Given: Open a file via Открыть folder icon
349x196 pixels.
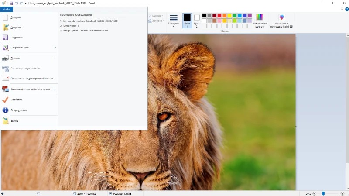Looking at the screenshot, I should (5, 28).
